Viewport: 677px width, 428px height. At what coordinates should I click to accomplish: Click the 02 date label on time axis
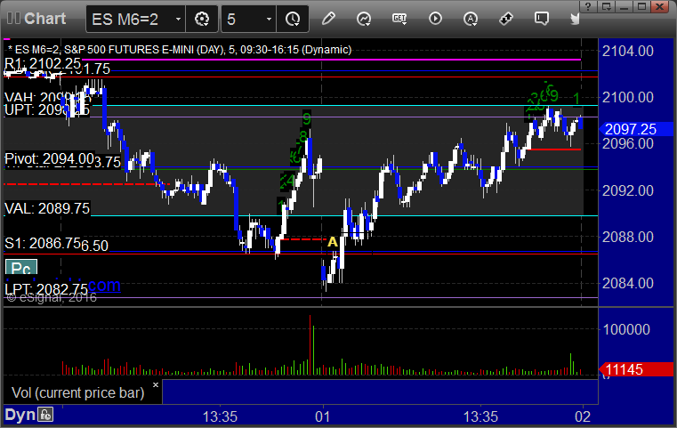(583, 416)
